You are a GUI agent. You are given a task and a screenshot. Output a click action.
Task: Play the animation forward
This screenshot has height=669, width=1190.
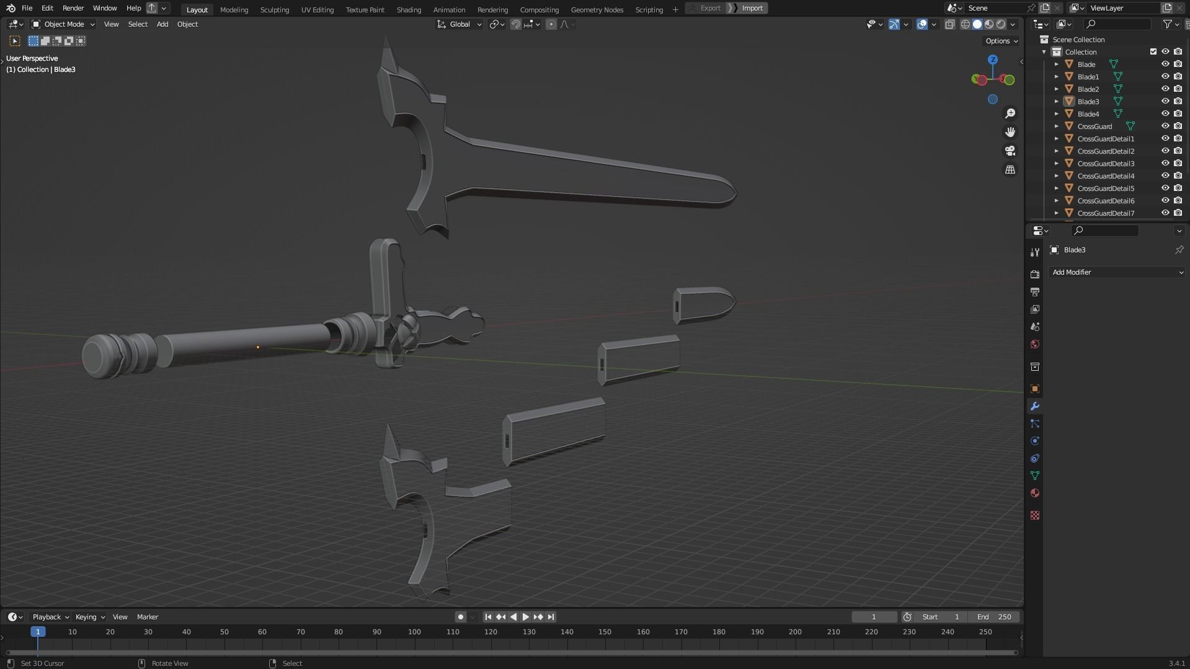526,617
